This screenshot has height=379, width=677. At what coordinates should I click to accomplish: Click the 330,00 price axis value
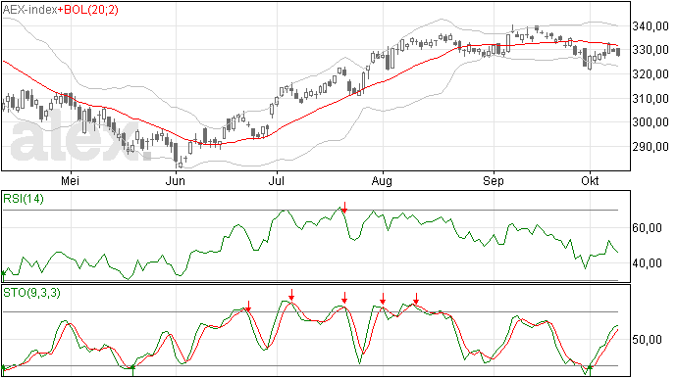tap(651, 50)
